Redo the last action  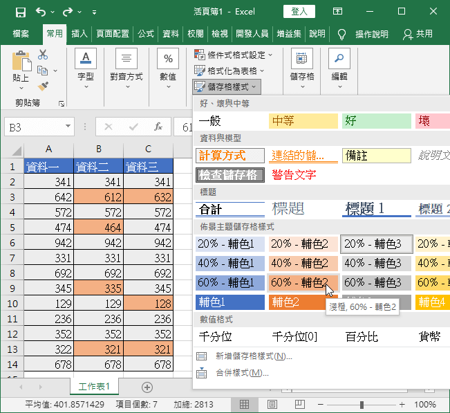click(x=68, y=12)
